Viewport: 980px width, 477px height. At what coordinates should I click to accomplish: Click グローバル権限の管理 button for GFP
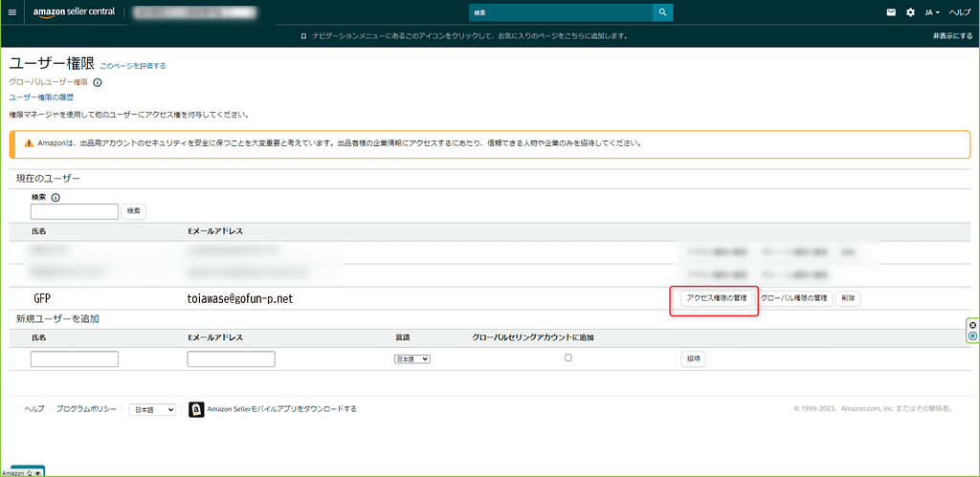[793, 298]
